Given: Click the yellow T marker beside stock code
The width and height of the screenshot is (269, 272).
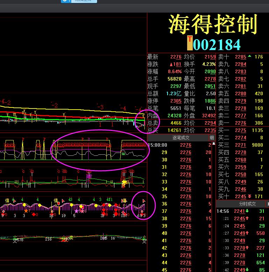Looking at the screenshot, I should [x=190, y=43].
